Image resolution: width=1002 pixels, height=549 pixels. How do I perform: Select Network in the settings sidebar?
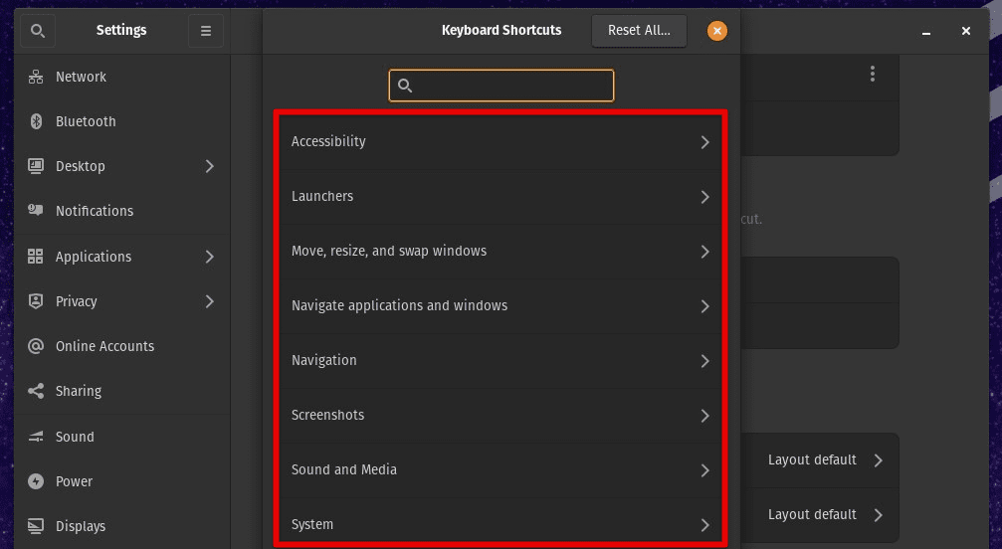click(121, 77)
